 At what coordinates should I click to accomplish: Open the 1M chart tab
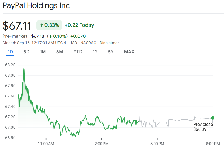point(43,52)
